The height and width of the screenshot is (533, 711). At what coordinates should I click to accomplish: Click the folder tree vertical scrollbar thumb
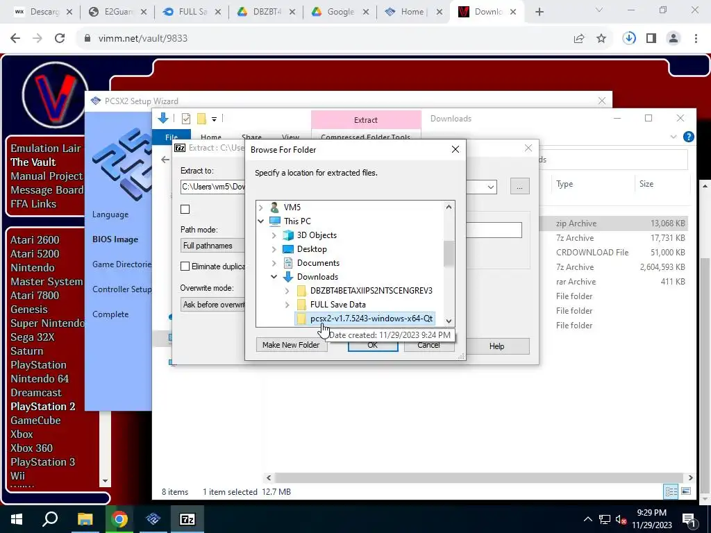(x=449, y=254)
